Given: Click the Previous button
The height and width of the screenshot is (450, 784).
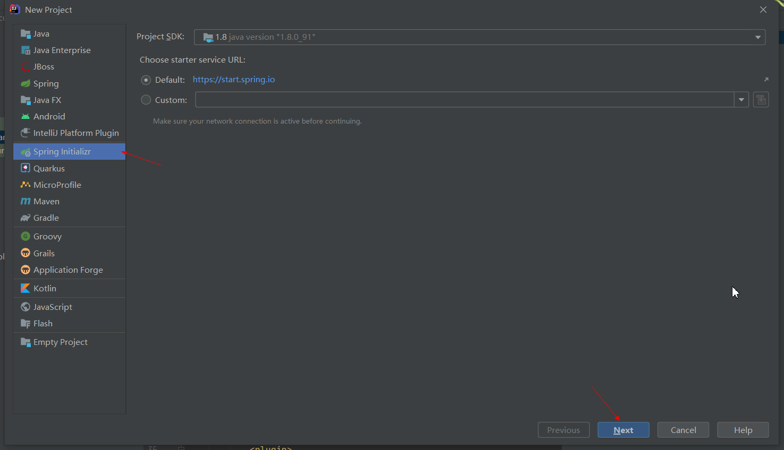Looking at the screenshot, I should pyautogui.click(x=564, y=430).
